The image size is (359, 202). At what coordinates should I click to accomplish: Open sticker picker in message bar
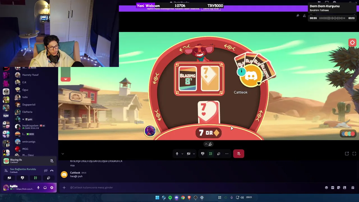(339, 188)
